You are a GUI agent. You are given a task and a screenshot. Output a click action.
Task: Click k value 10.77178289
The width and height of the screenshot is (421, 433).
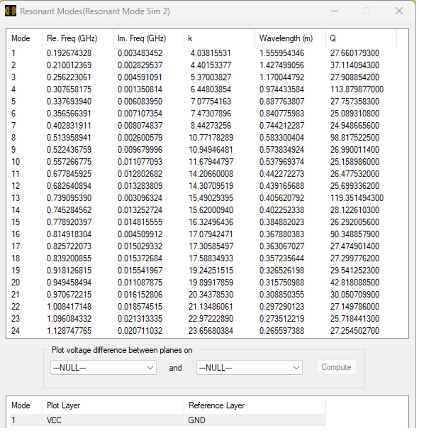click(x=211, y=138)
